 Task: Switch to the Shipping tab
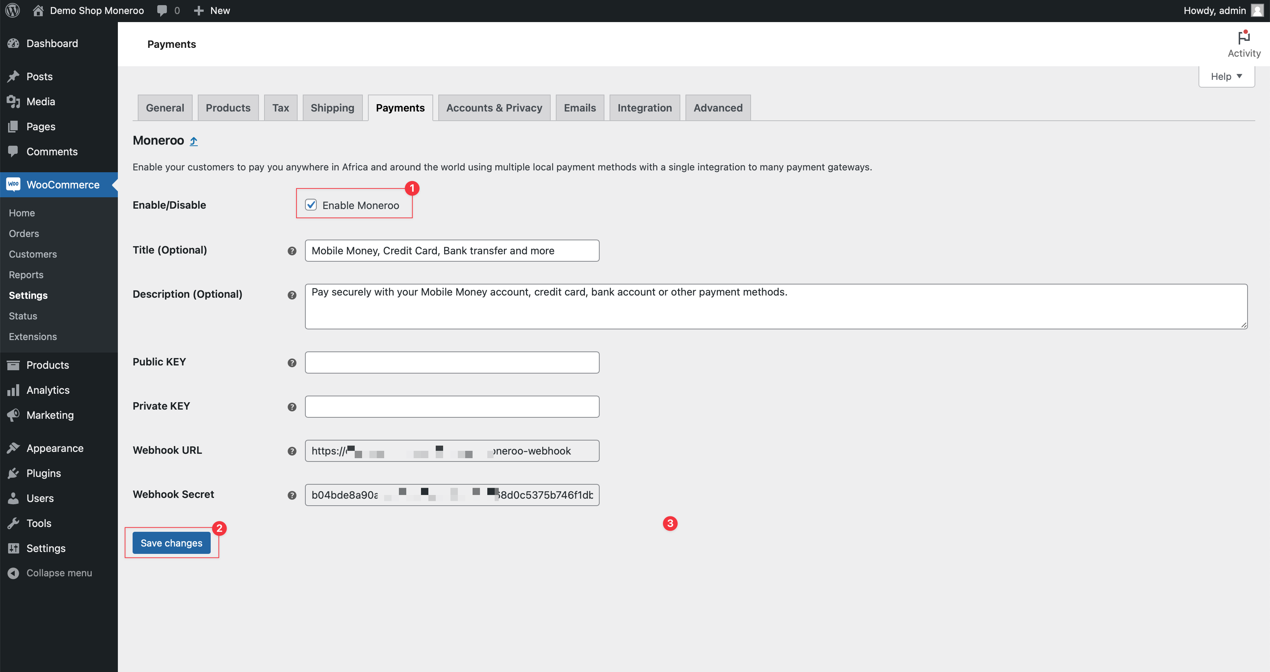(x=332, y=108)
